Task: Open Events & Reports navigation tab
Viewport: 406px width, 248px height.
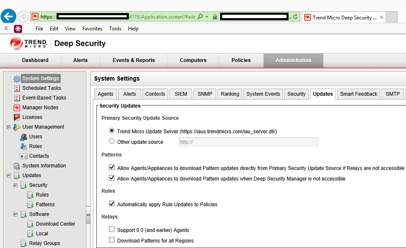Action: [134, 60]
